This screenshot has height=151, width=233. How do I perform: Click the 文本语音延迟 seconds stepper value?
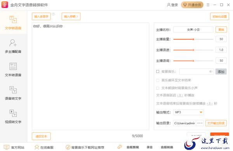click(180, 95)
